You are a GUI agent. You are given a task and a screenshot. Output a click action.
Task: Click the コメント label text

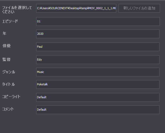[8, 109]
